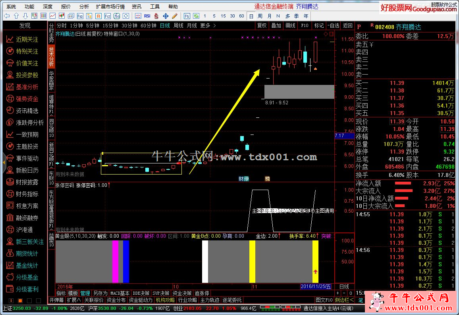Click the candlestick chart toolbar icon
Image resolution: width=459 pixels, height=315 pixels.
tap(62, 16)
